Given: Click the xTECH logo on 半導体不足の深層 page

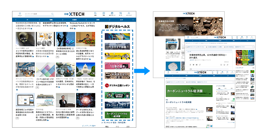Looking at the screenshot, I should tap(188, 13).
